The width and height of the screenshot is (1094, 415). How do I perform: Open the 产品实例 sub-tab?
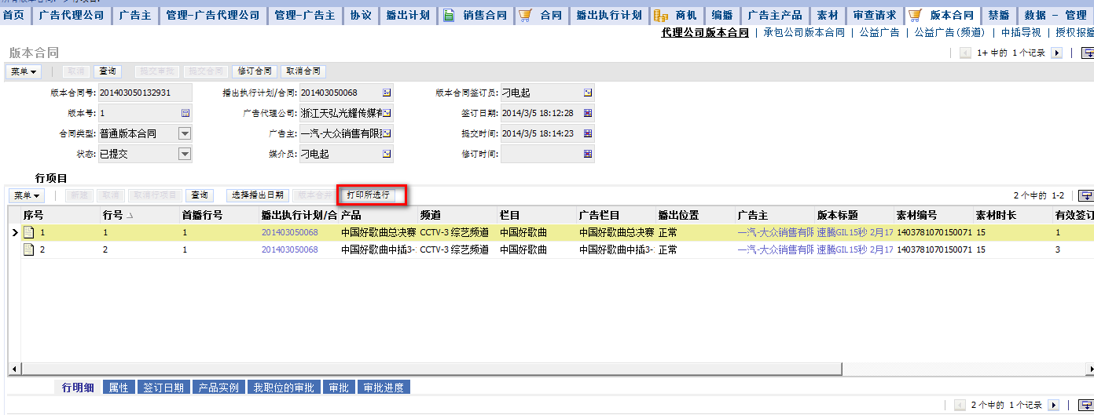(x=218, y=388)
